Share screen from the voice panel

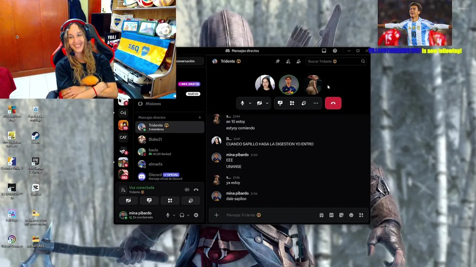(x=149, y=201)
